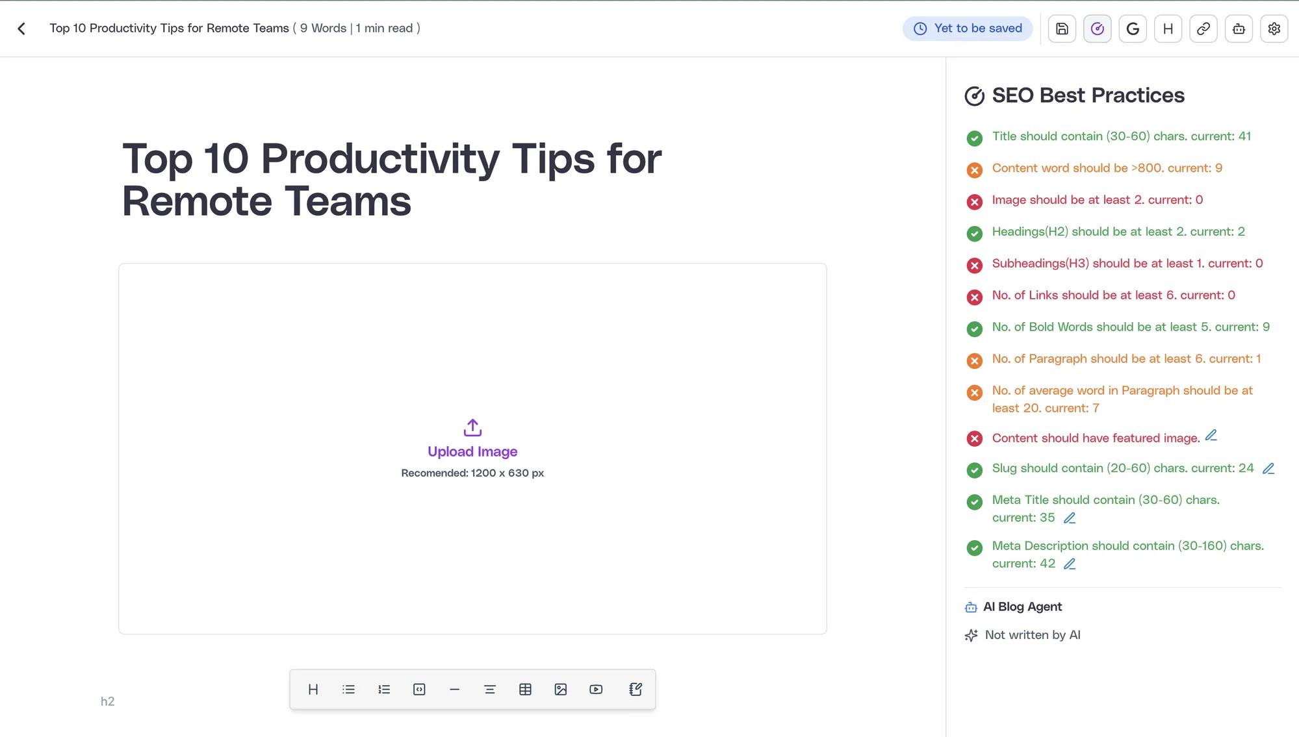Insert a video embed from toolbar

tap(596, 690)
